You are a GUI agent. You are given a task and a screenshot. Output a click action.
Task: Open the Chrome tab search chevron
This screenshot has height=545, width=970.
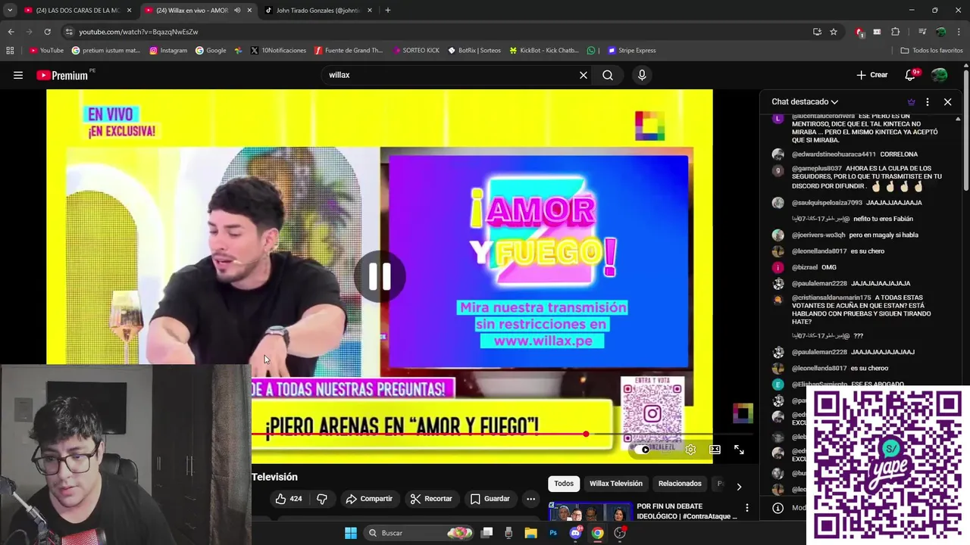[x=9, y=11]
